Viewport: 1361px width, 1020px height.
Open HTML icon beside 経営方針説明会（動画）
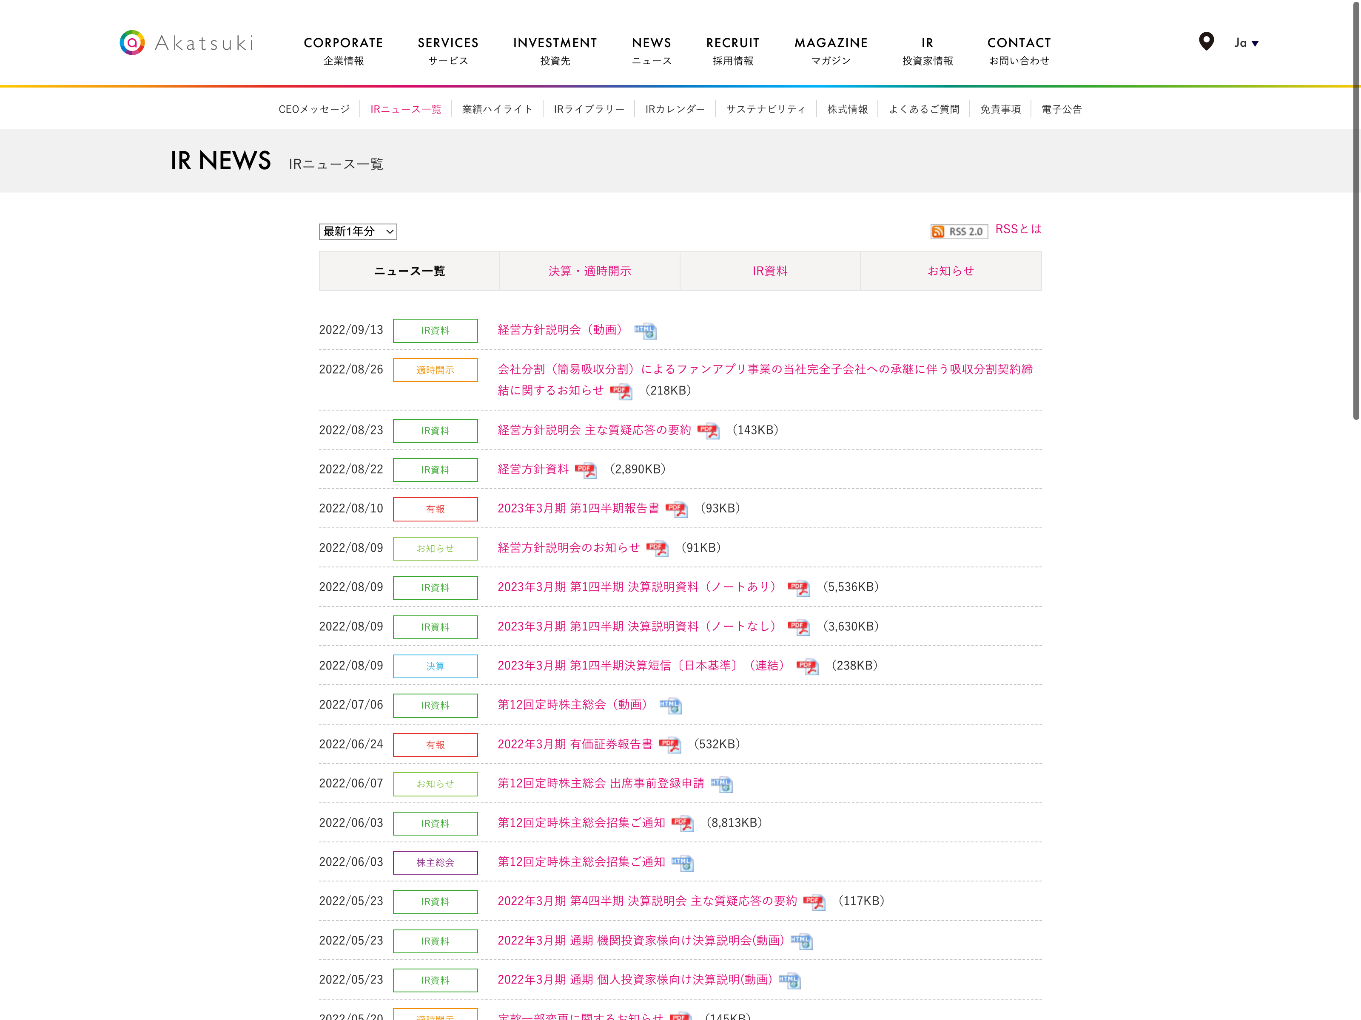click(645, 331)
